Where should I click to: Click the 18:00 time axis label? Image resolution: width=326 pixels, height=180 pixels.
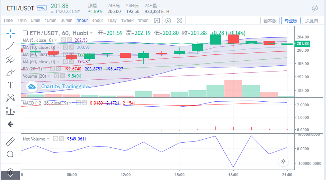tap(233, 175)
